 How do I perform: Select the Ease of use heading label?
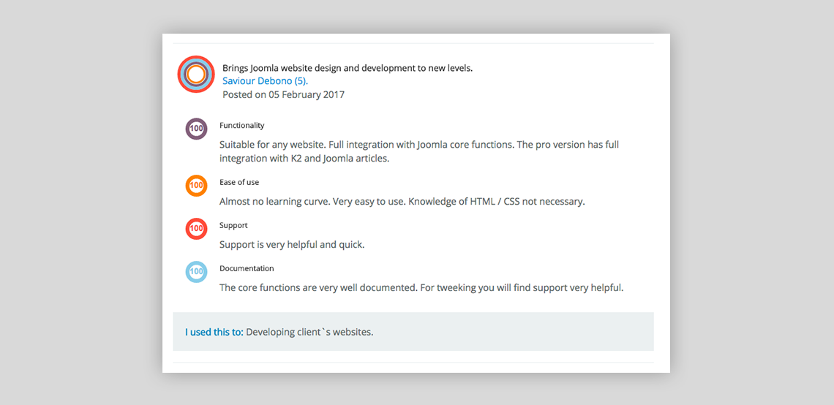[x=239, y=182]
